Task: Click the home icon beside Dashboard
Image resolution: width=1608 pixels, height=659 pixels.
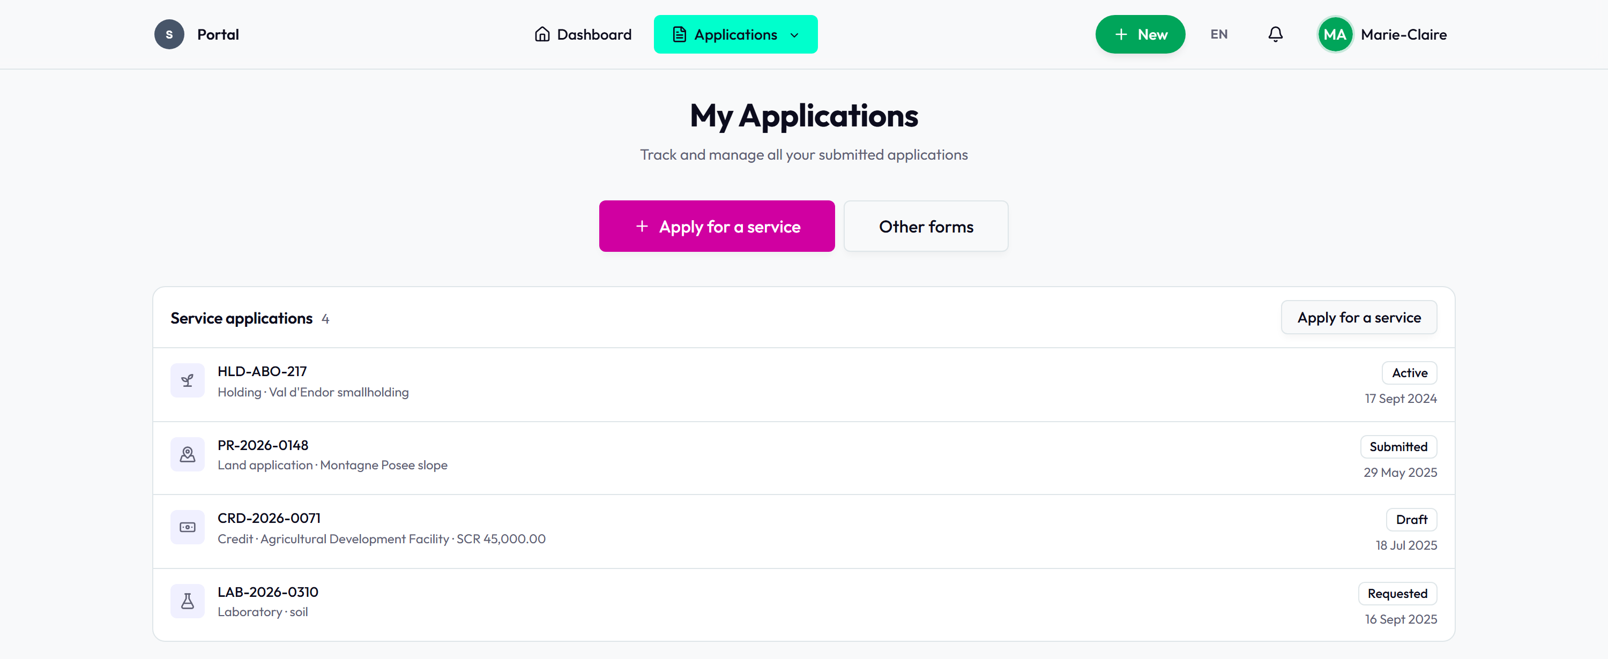Action: pos(542,34)
